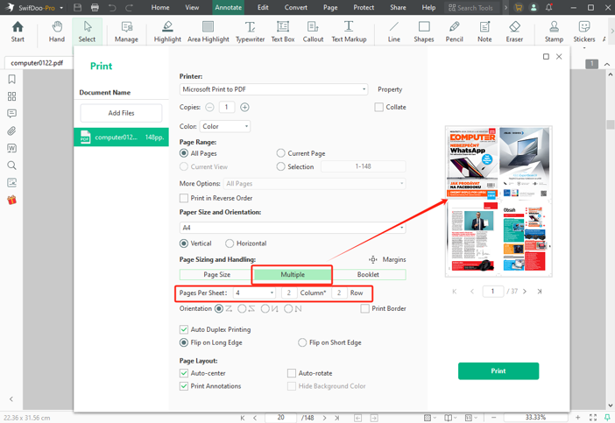
Task: Open the Edit menu tab
Action: (263, 8)
